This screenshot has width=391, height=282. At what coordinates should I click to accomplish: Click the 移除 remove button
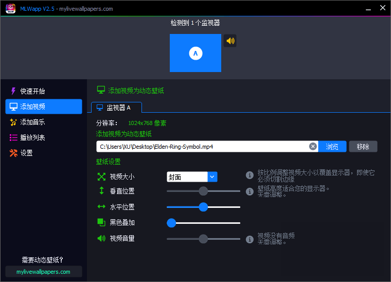tap(363, 147)
